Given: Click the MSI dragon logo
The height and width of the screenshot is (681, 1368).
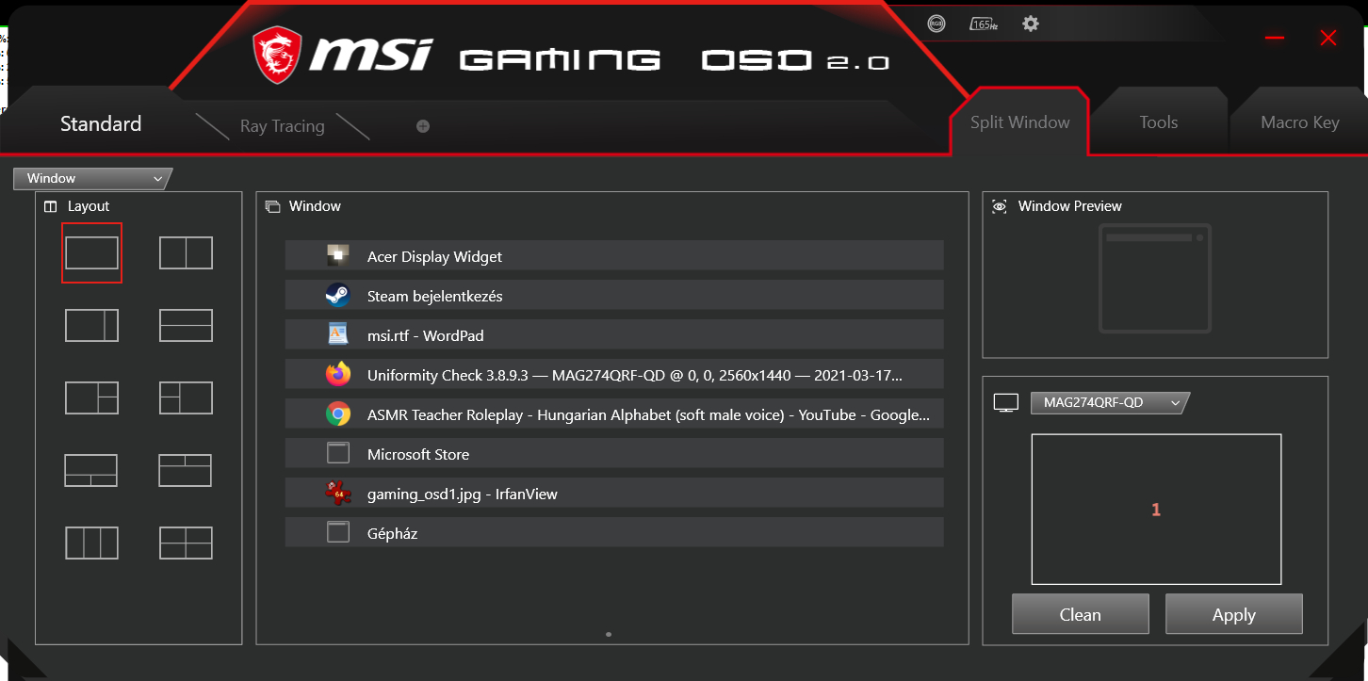Looking at the screenshot, I should (277, 55).
